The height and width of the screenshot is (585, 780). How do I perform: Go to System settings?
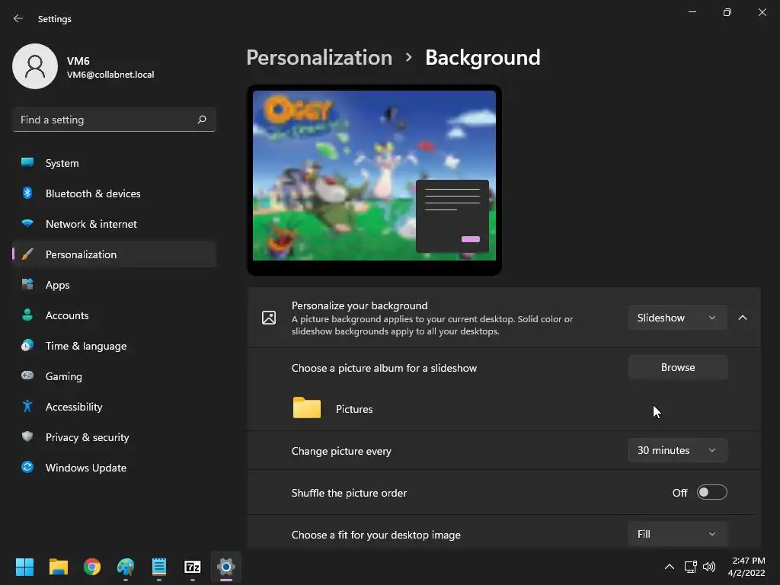(114, 163)
